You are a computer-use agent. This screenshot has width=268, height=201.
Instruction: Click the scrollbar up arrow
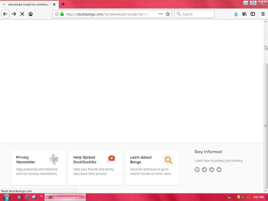point(266,21)
